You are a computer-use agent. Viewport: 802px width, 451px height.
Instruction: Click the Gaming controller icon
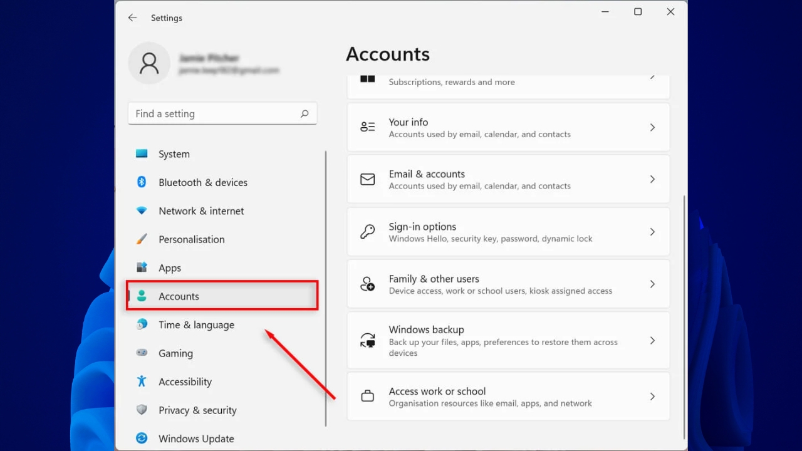click(x=142, y=353)
